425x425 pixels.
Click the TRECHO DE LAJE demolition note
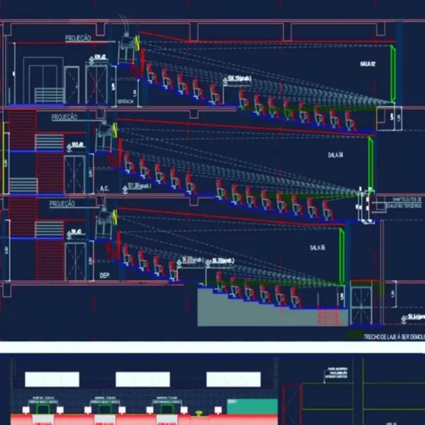393,337
